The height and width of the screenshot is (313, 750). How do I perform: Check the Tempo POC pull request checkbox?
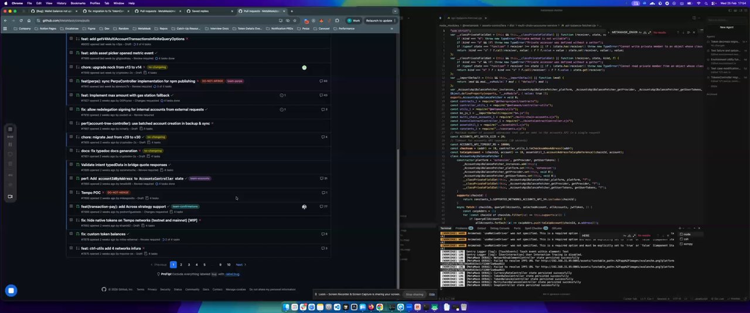[71, 192]
